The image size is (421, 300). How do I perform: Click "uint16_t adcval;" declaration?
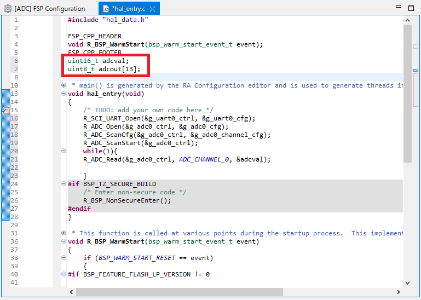point(98,61)
